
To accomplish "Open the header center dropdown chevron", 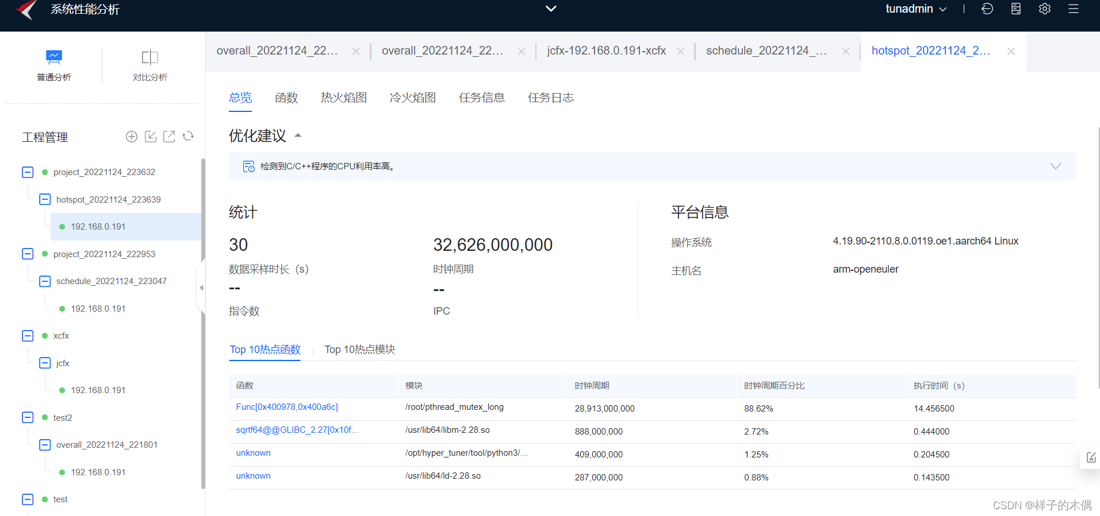I will [551, 9].
